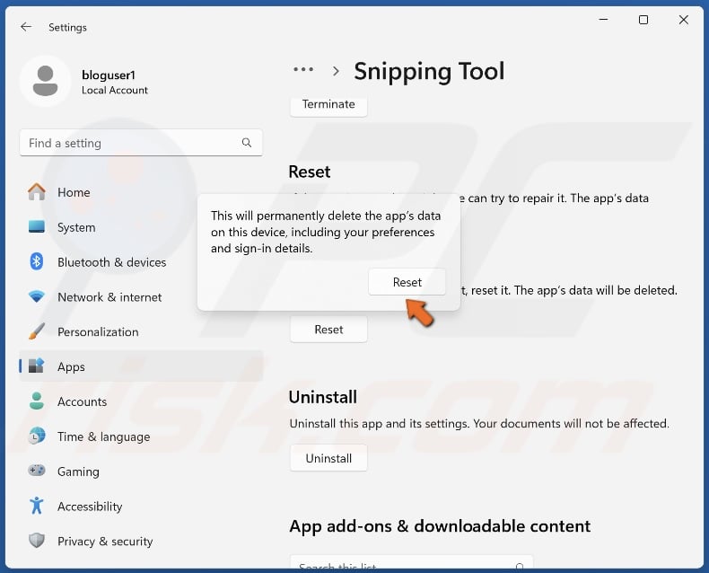This screenshot has height=573, width=709.
Task: Close the Settings window
Action: 683,20
